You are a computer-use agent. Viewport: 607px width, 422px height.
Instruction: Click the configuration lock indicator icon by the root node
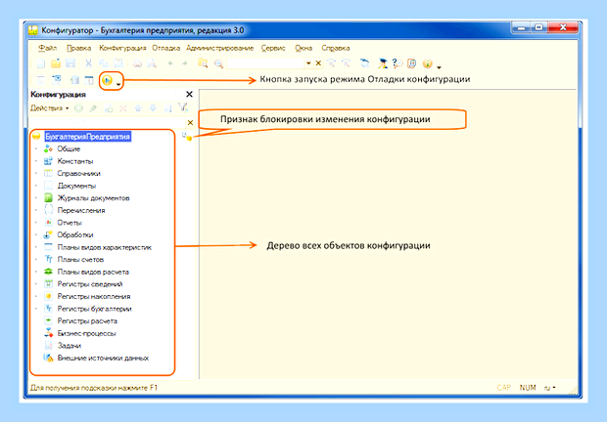click(187, 137)
